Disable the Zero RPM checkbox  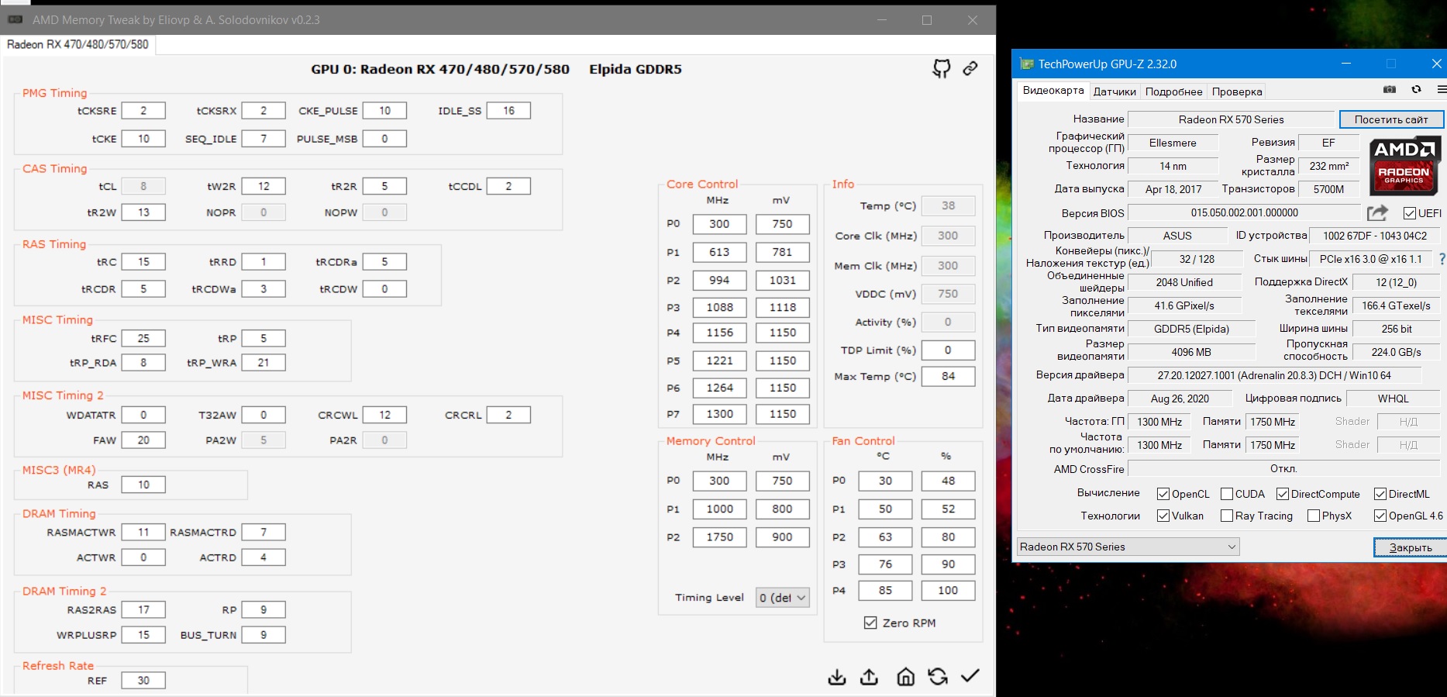point(870,623)
